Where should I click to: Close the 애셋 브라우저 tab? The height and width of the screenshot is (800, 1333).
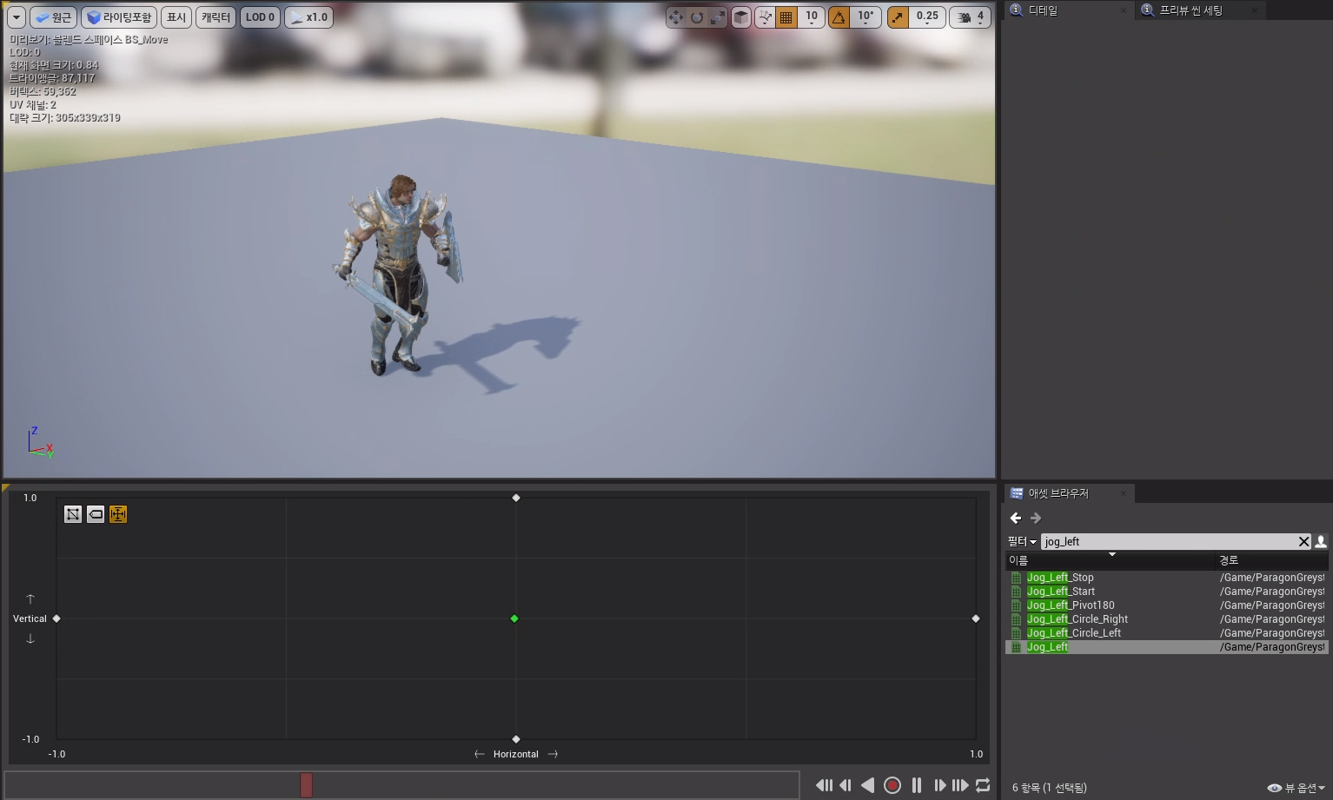[x=1124, y=493]
